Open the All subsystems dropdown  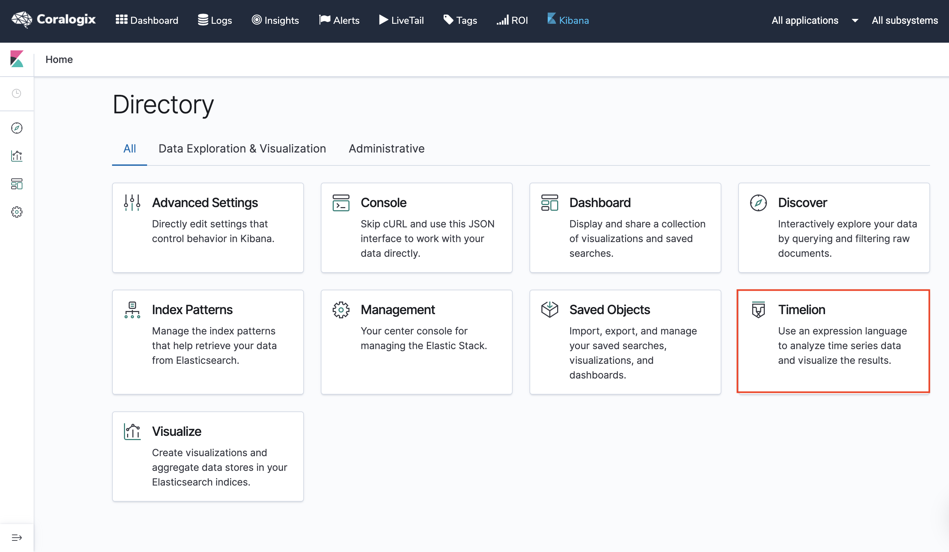pyautogui.click(x=905, y=20)
